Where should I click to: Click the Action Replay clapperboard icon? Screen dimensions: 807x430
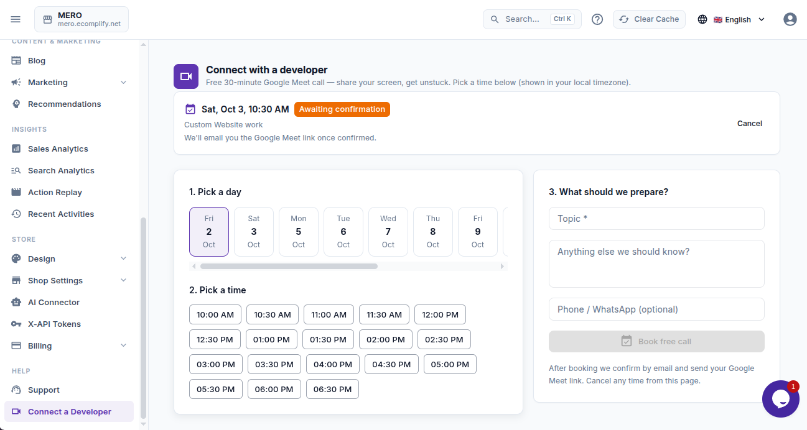16,193
